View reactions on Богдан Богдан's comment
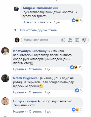 (x=77, y=110)
